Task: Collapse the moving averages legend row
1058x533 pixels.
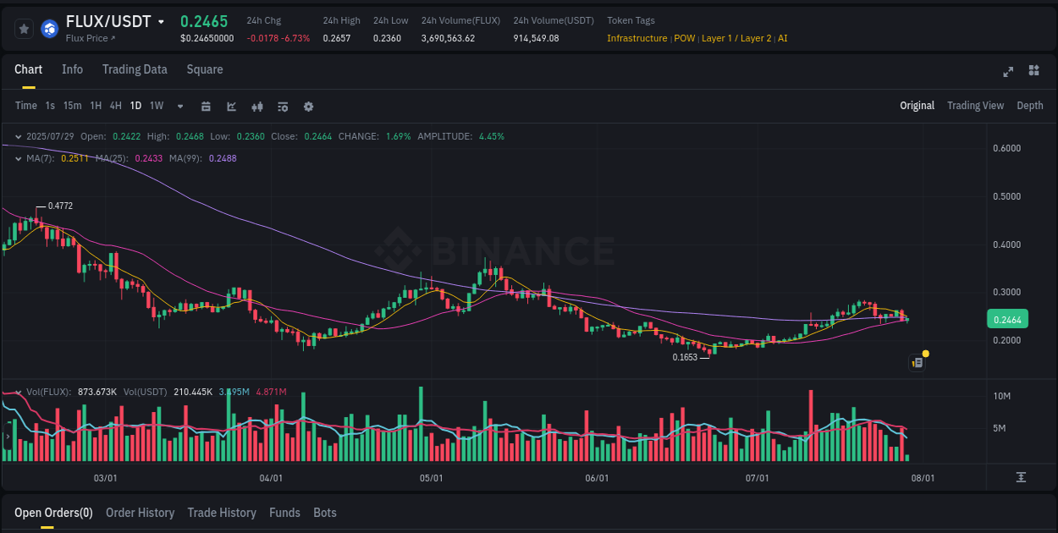Action: point(19,158)
